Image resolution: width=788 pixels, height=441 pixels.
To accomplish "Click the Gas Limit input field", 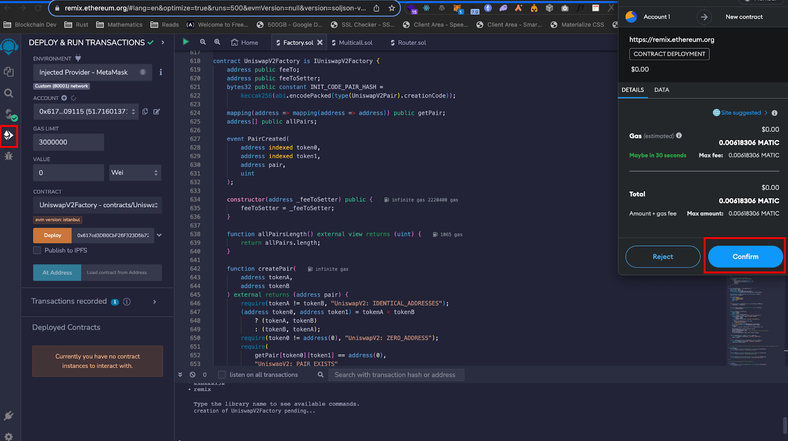I will click(68, 142).
